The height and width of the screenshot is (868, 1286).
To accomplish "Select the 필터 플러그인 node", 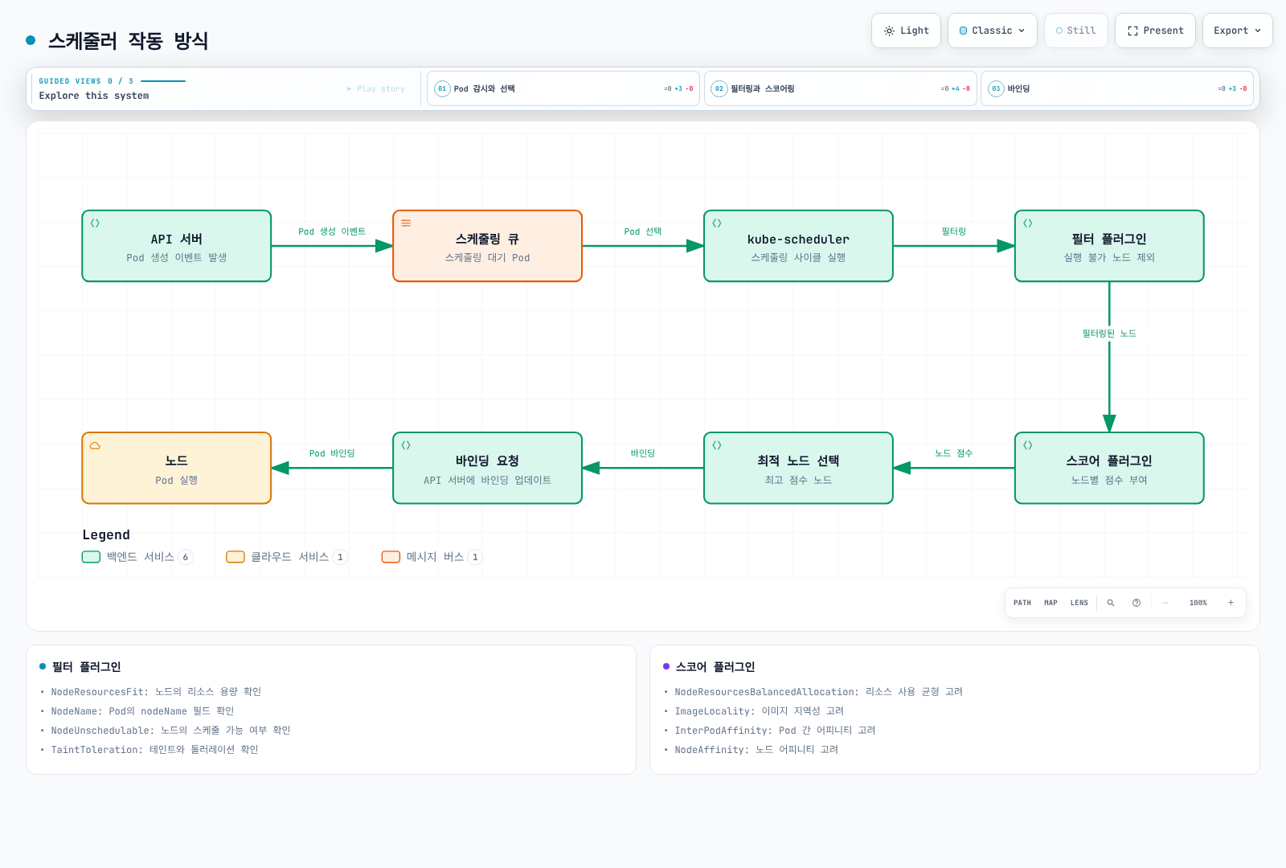I will (1109, 246).
